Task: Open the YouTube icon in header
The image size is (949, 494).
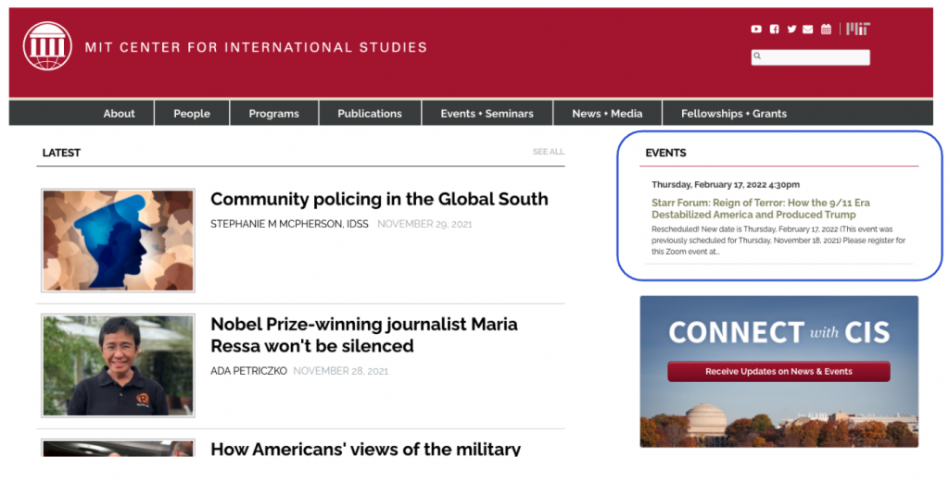Action: (x=756, y=29)
